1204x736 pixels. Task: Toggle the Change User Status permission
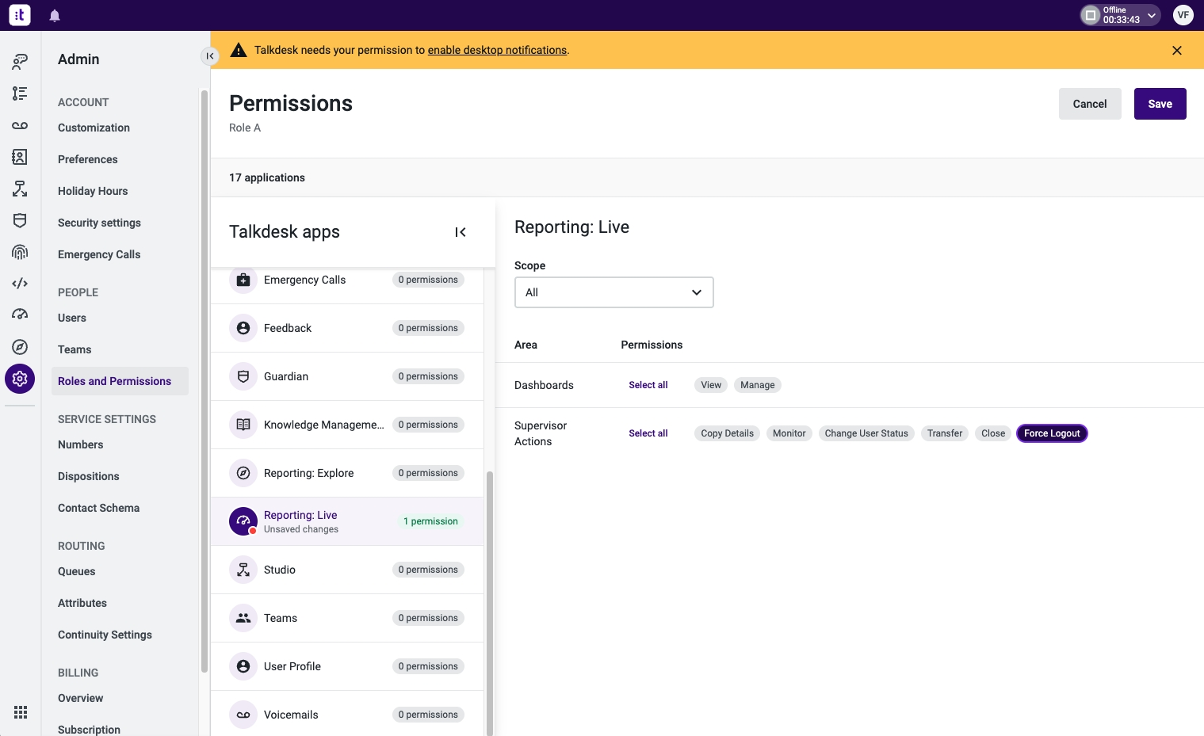tap(866, 433)
